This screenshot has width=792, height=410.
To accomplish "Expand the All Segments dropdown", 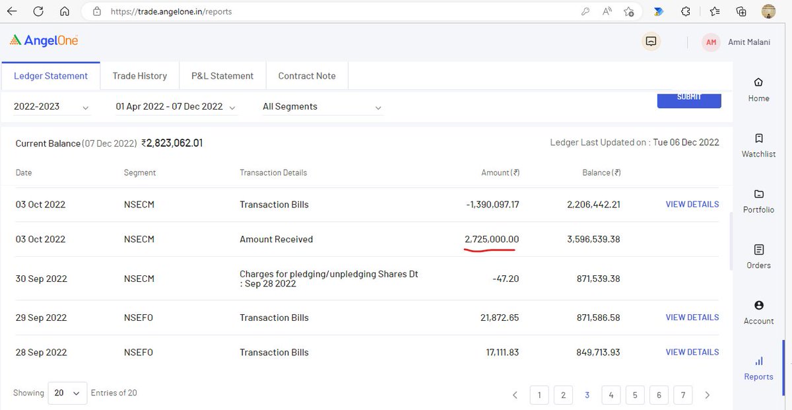I will coord(323,107).
